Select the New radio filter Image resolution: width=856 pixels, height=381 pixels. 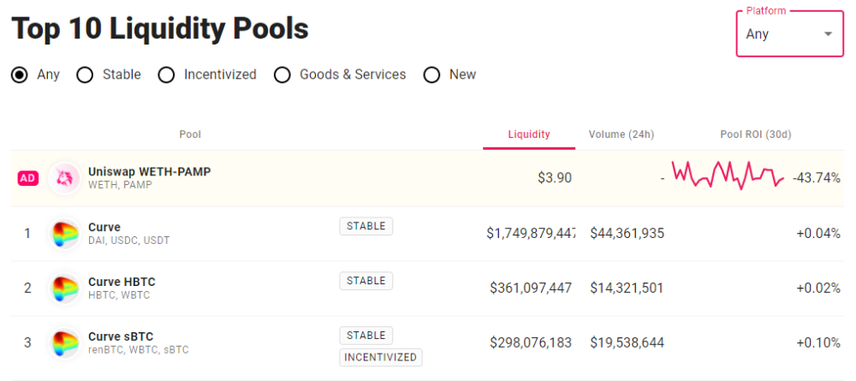pos(431,74)
